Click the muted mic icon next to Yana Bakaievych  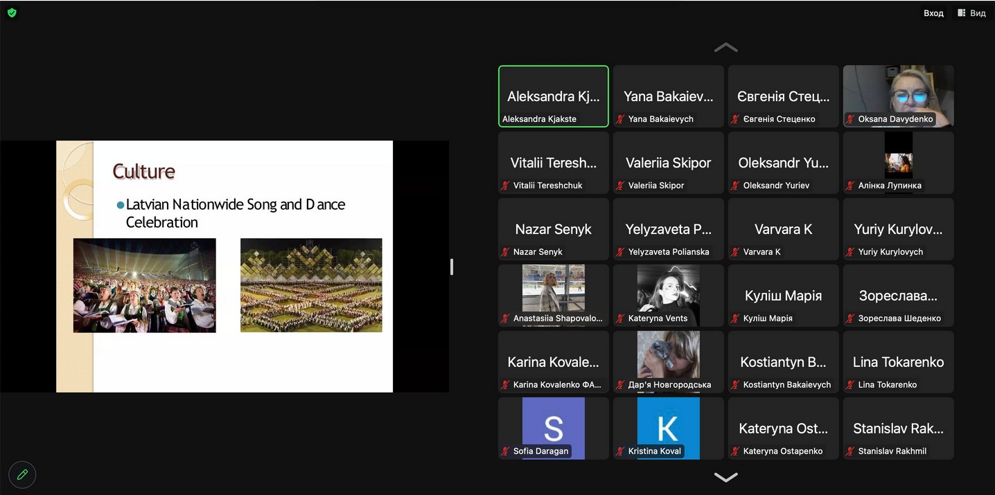[x=621, y=119]
